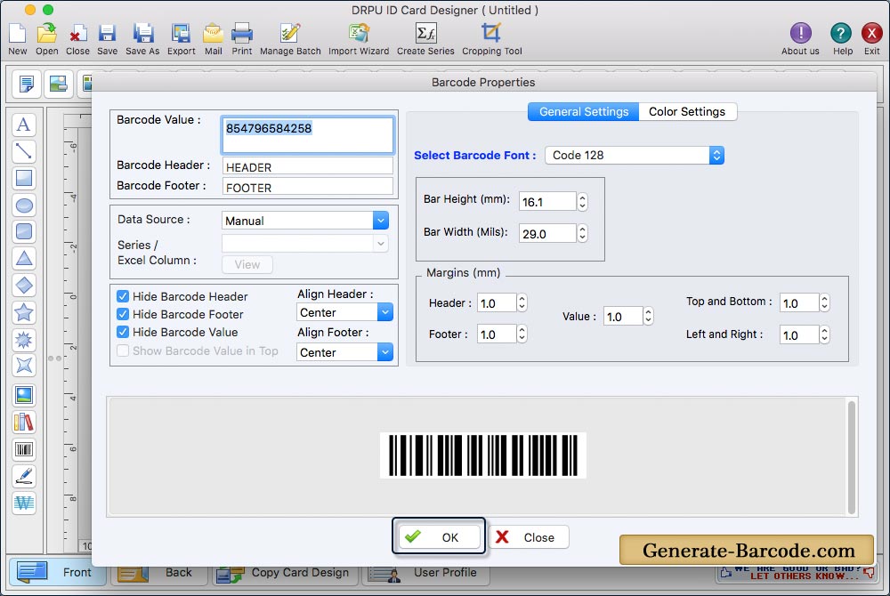Select the Line drawing tool

click(x=24, y=151)
